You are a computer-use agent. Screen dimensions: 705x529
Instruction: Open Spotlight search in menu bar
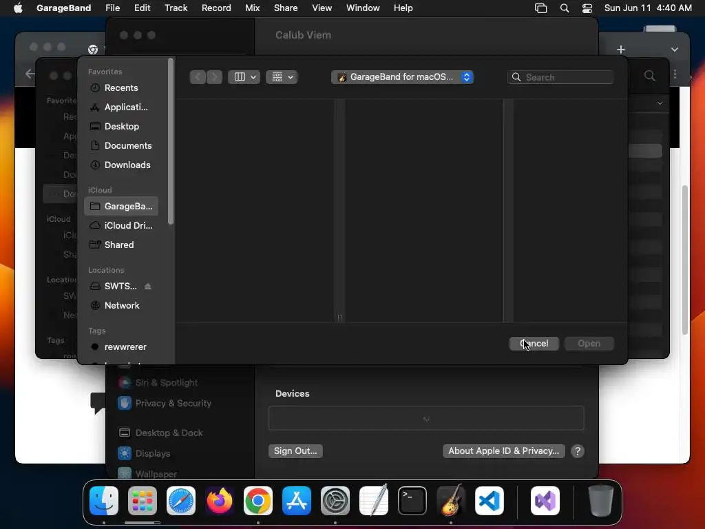pyautogui.click(x=565, y=8)
